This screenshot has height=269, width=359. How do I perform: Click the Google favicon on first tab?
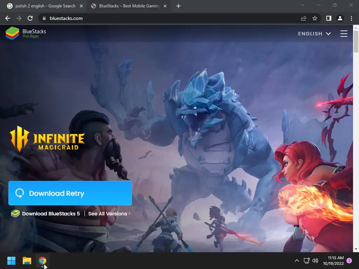(x=9, y=6)
